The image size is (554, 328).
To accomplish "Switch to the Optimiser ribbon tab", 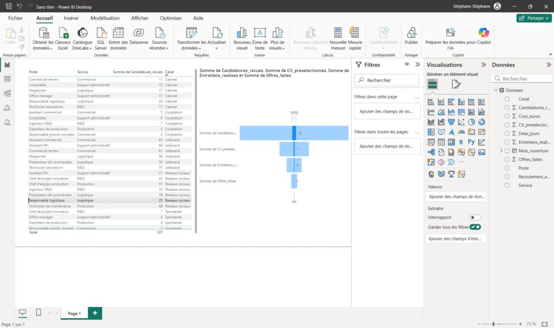I will [x=170, y=18].
